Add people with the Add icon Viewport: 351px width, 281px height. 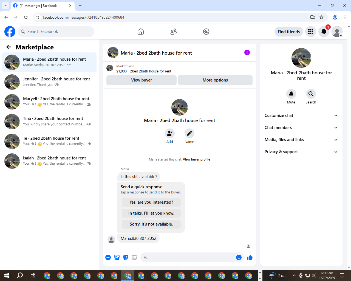pyautogui.click(x=170, y=133)
